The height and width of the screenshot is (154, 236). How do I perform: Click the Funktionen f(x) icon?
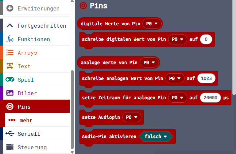click(10, 39)
